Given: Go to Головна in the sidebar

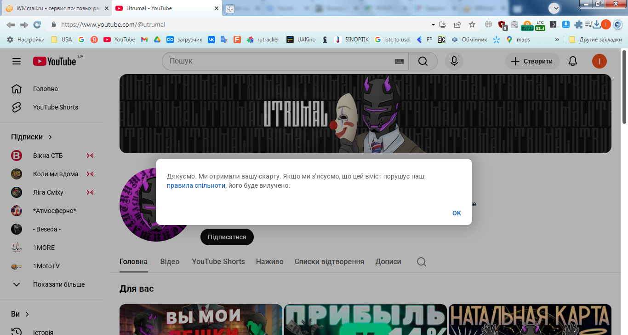Looking at the screenshot, I should coord(51,89).
